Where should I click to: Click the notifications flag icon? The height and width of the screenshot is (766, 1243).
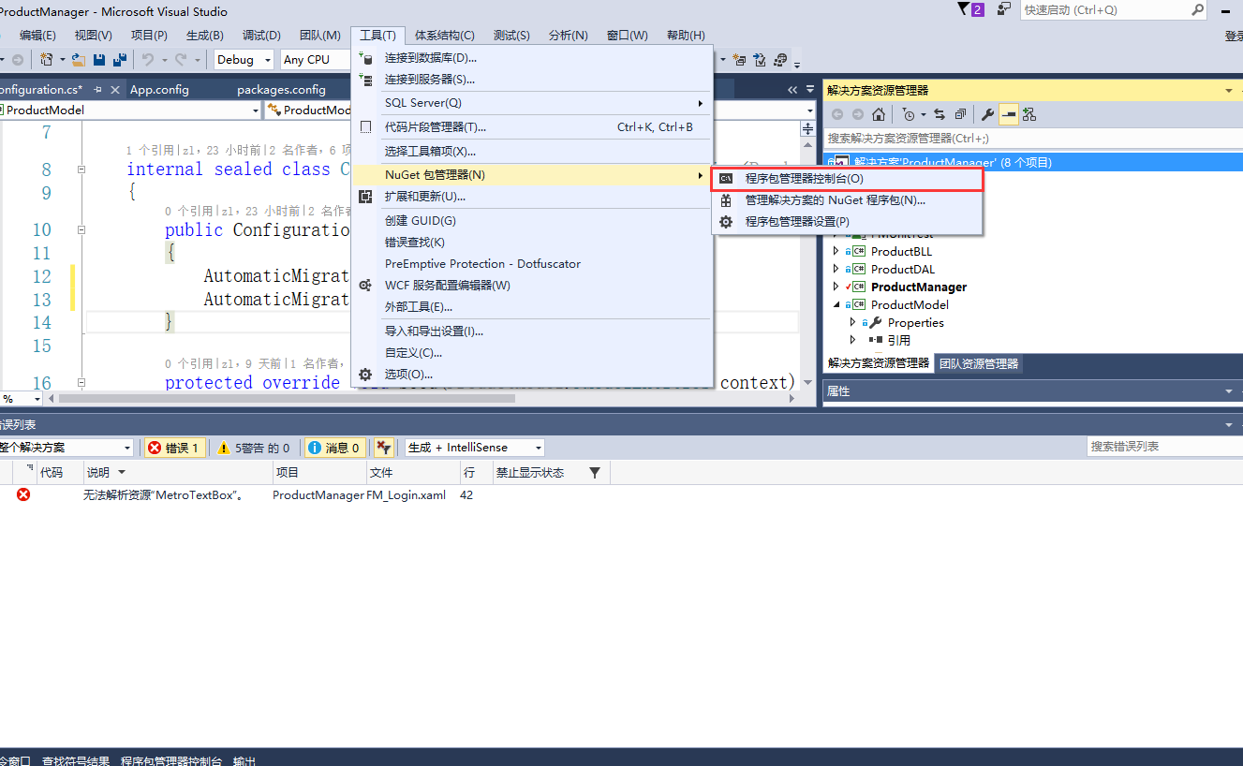pyautogui.click(x=965, y=9)
